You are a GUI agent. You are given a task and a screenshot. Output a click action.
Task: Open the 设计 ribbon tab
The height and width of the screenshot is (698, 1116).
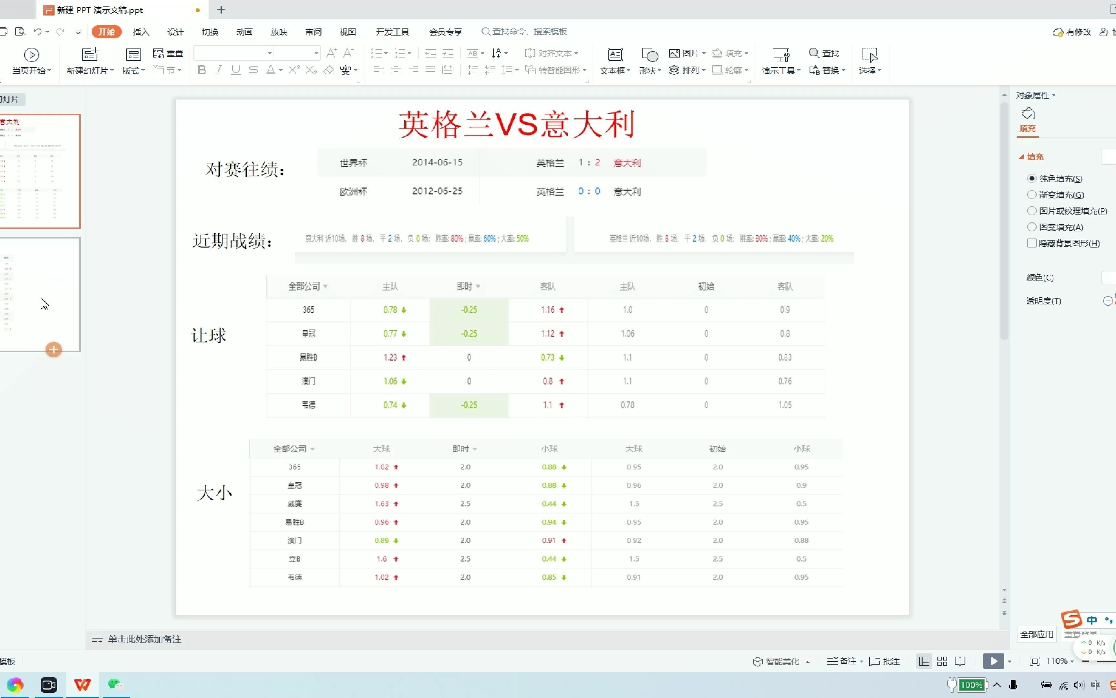tap(175, 32)
